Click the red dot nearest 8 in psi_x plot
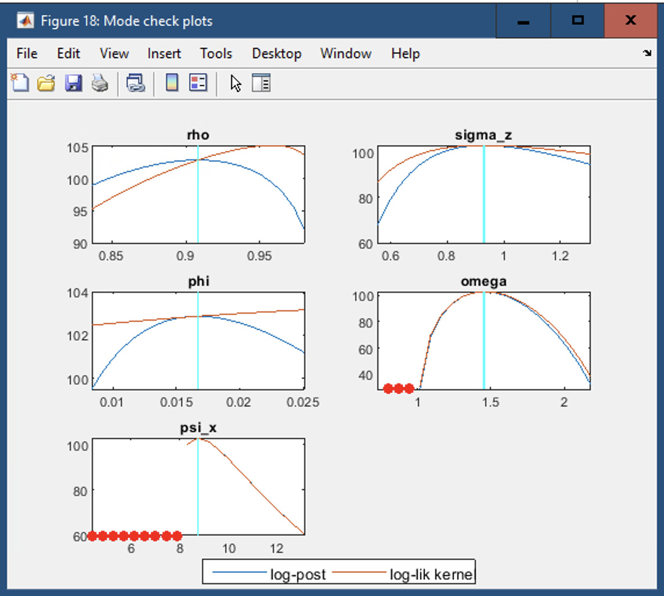Viewport: 664px width, 596px height. point(177,536)
